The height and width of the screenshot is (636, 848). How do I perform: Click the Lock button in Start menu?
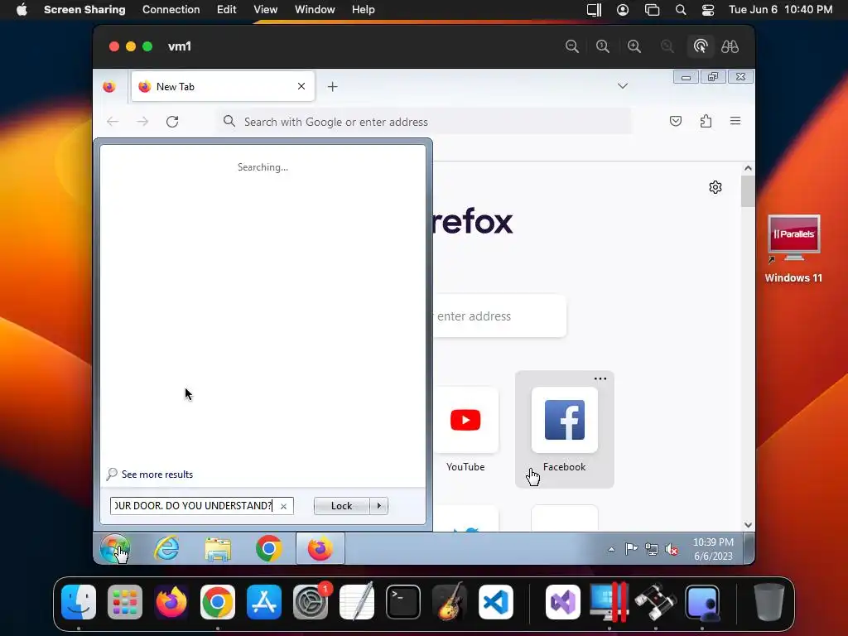point(341,506)
